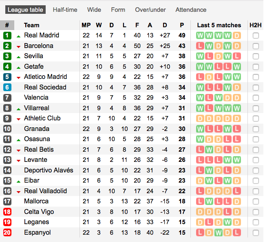Screen dimensions: 265x242
Task: Click Athletic Club's last orange D result icon
Action: click(237, 118)
